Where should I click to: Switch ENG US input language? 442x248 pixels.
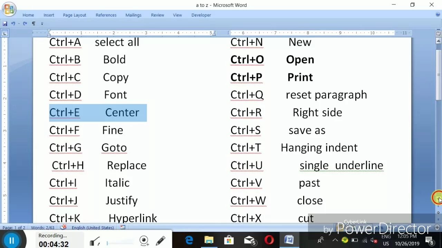[386, 240]
